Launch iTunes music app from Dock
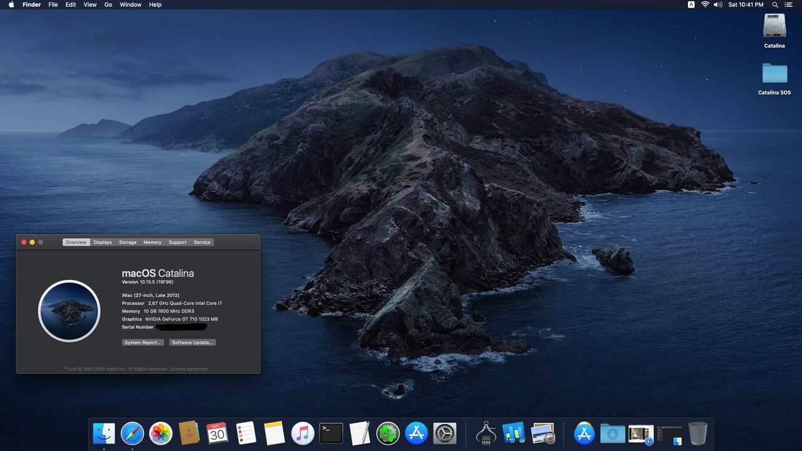The height and width of the screenshot is (451, 802). 303,433
